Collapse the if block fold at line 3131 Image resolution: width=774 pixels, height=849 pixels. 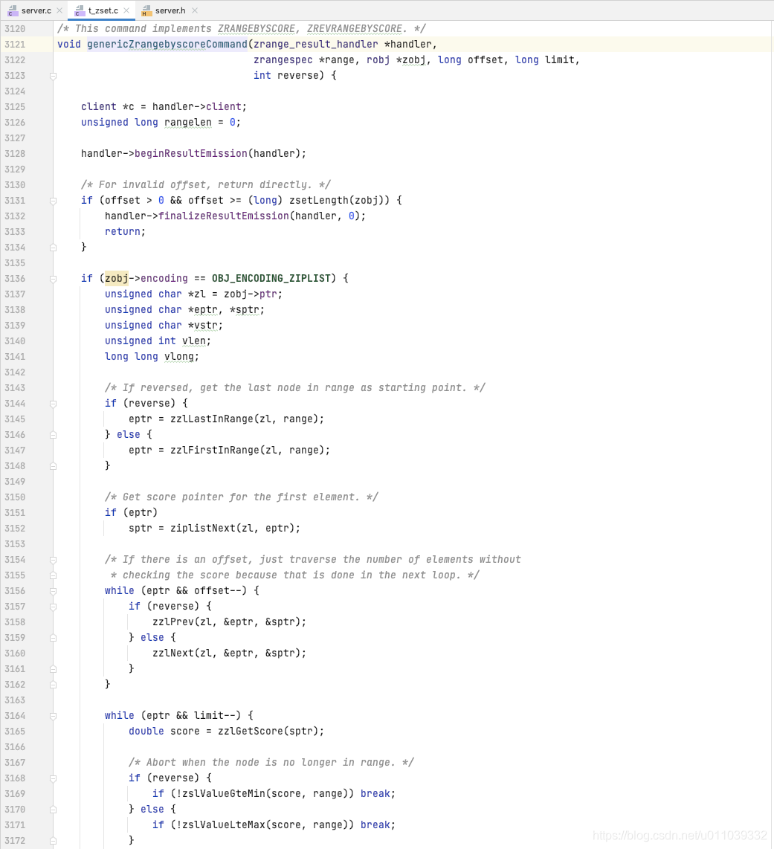tap(53, 201)
